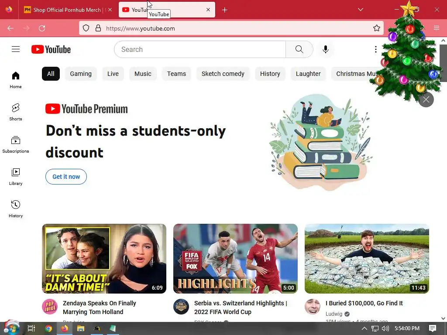Screen dimensions: 447x335
Task: Select the Teams filter chip
Action: coord(176,74)
